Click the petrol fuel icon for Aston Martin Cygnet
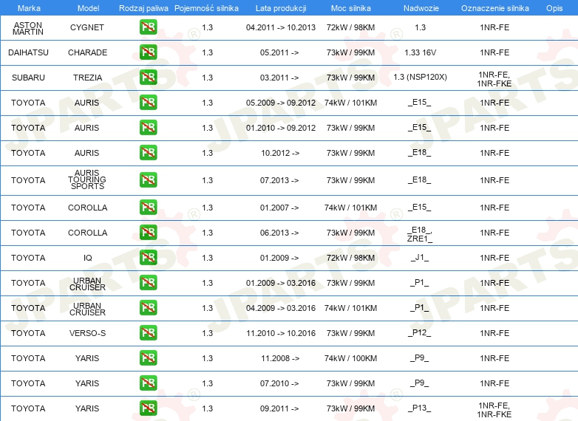The width and height of the screenshot is (578, 421). [x=148, y=27]
